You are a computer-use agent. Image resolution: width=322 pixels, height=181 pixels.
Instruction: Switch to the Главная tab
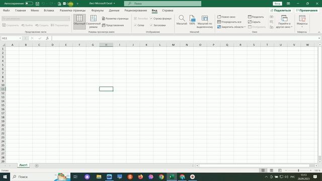click(x=20, y=11)
